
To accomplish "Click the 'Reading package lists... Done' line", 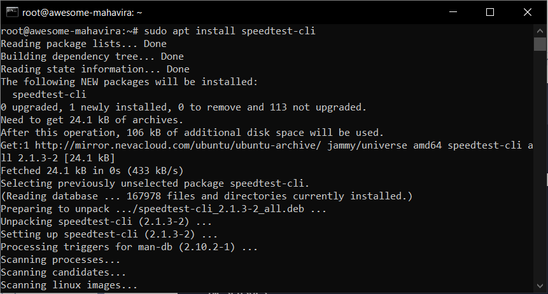I will coord(84,44).
